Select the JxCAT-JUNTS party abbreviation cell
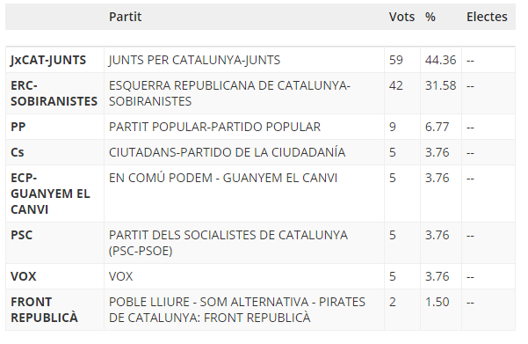 tap(54, 60)
